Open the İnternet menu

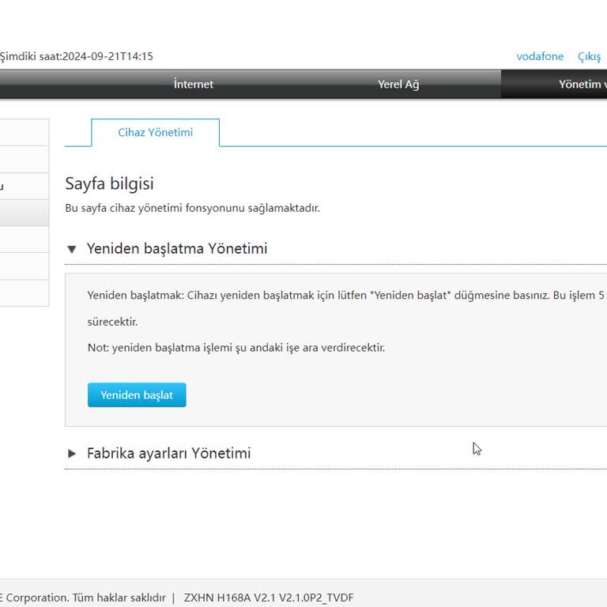[193, 84]
